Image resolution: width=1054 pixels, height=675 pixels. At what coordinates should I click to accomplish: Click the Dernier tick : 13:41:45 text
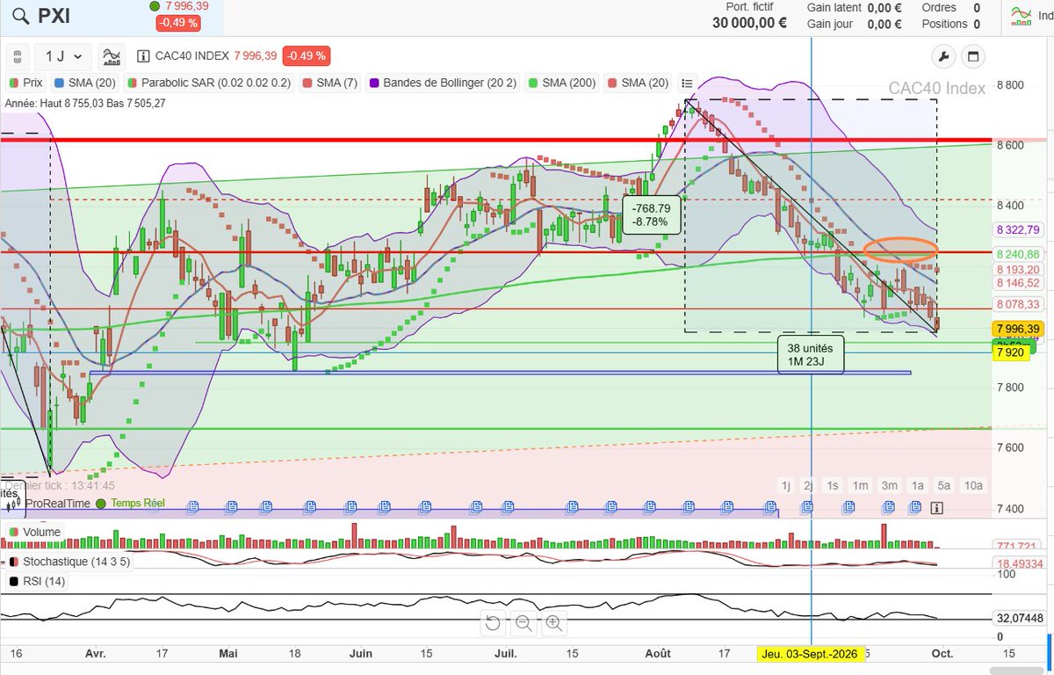[x=60, y=485]
